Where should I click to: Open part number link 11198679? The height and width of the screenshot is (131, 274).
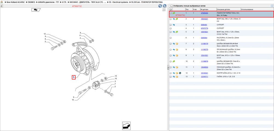[x=204, y=61]
